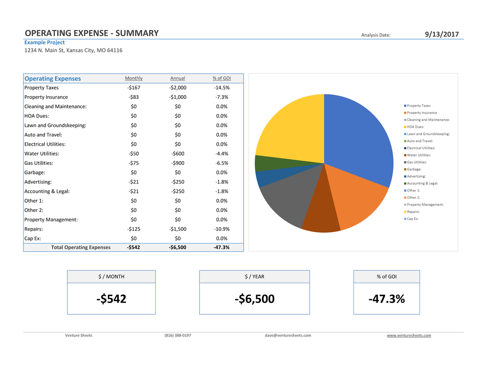This screenshot has height=377, width=488.
Task: Click the Other 1 row label
Action: tap(34, 201)
